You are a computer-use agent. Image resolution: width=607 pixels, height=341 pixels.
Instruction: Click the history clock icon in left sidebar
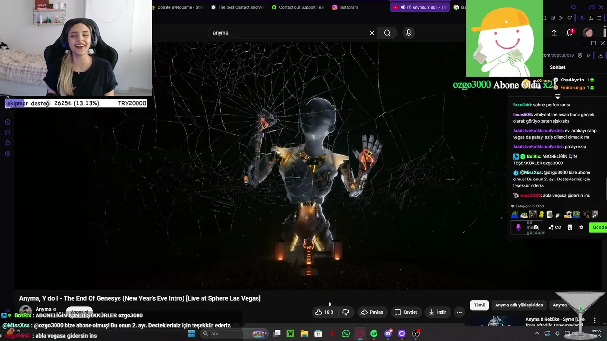point(8,133)
